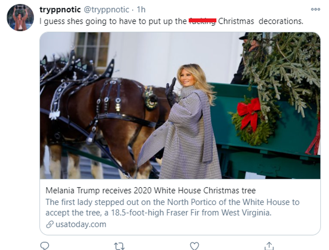This screenshot has height=250, width=329.
Task: Open tryppnotic's profile avatar picture
Action: point(20,17)
